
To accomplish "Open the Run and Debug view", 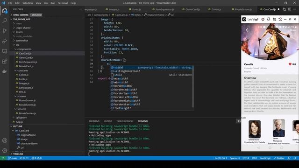I will (5, 41).
